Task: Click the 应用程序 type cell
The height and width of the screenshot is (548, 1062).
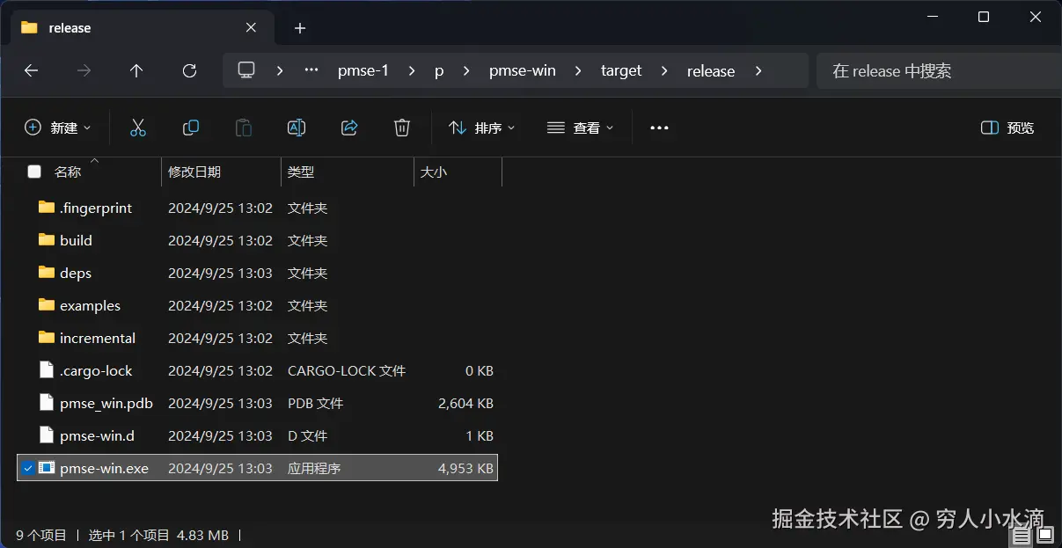Action: tap(314, 469)
